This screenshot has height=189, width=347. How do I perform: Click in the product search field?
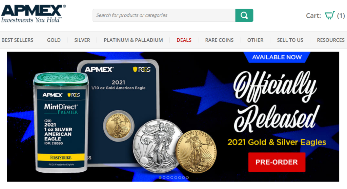pos(164,15)
